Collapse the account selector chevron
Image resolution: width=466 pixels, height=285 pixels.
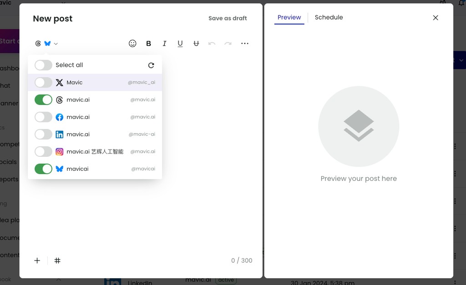point(56,44)
